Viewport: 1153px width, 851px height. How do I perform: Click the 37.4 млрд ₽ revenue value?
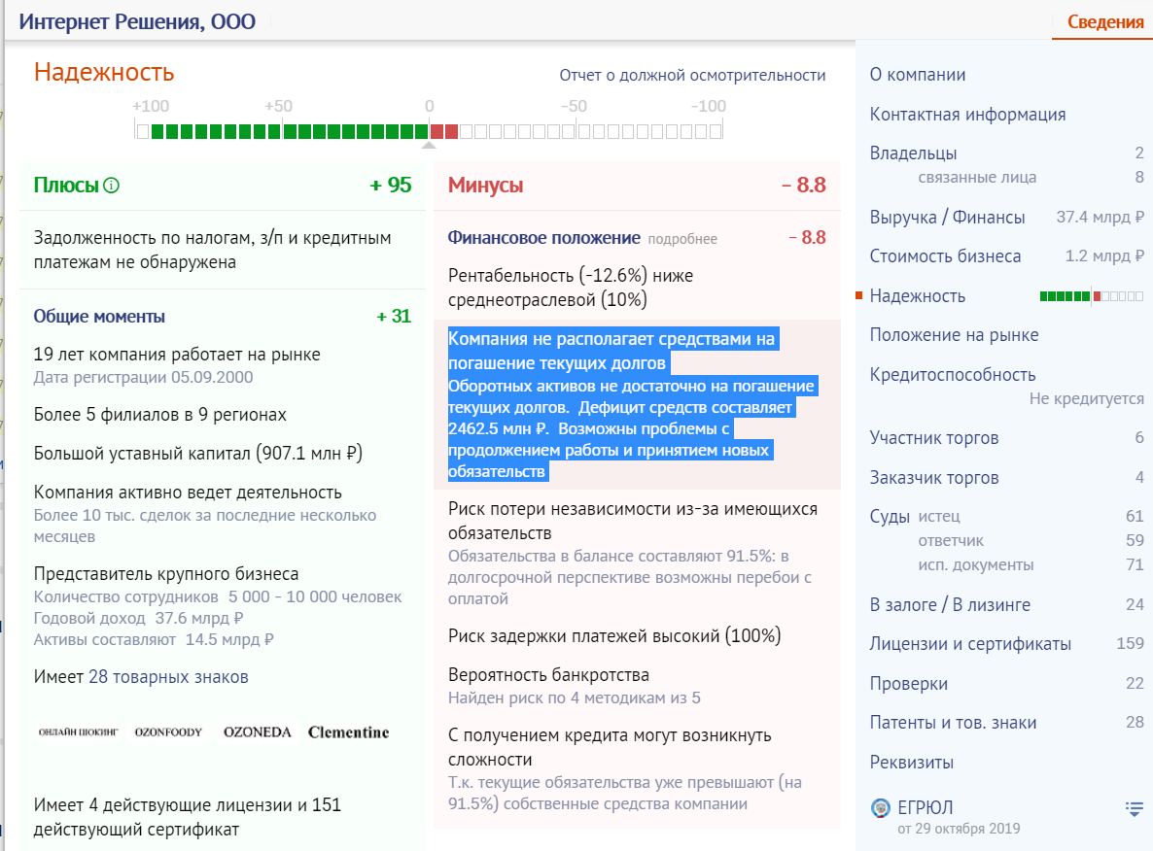coord(1101,218)
